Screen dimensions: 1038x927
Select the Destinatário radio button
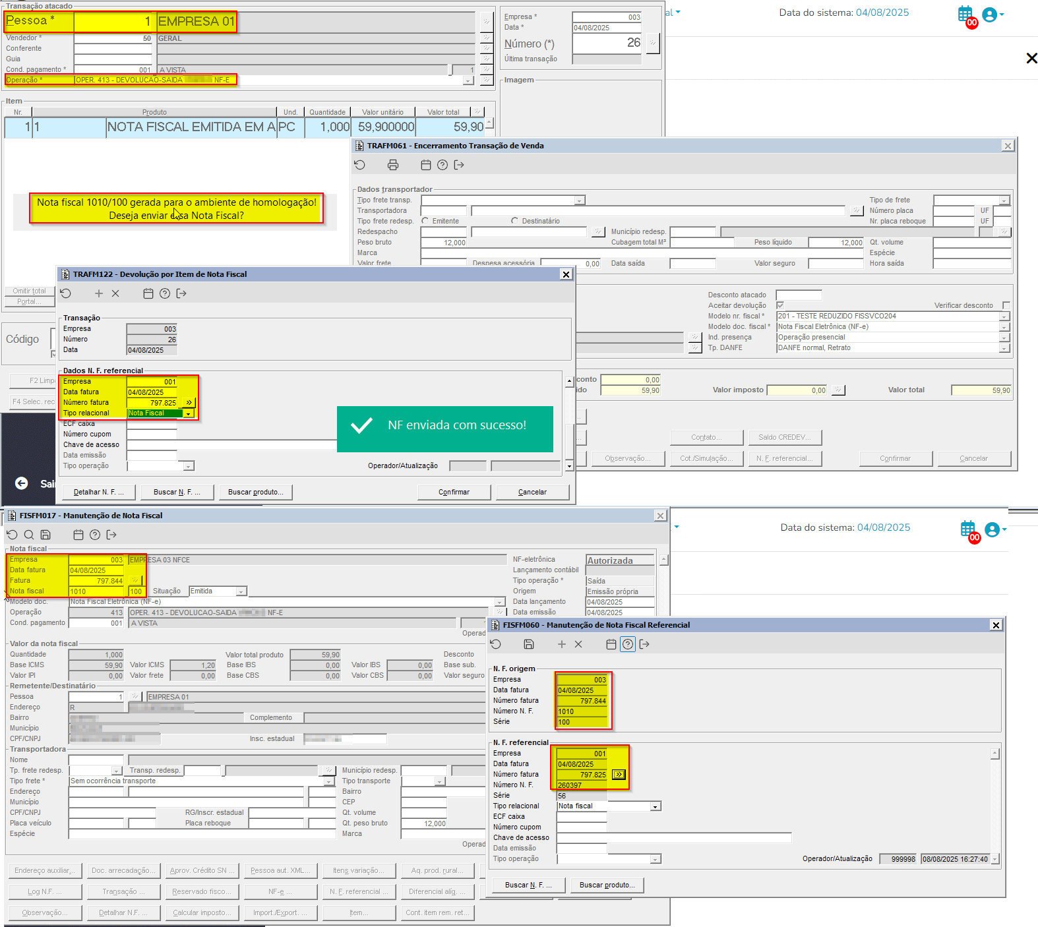(514, 221)
